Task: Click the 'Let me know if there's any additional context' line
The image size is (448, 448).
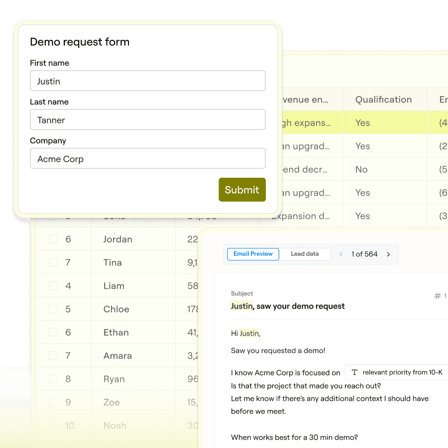Action: [x=330, y=399]
